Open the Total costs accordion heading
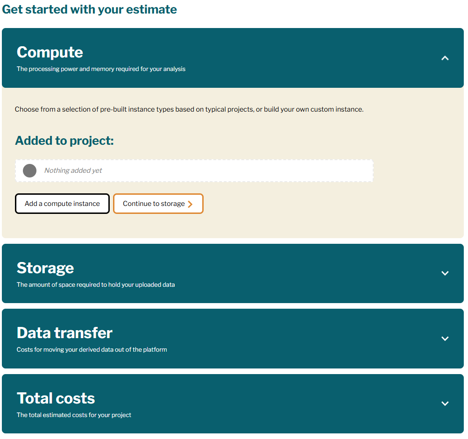This screenshot has width=468, height=439. 56,398
